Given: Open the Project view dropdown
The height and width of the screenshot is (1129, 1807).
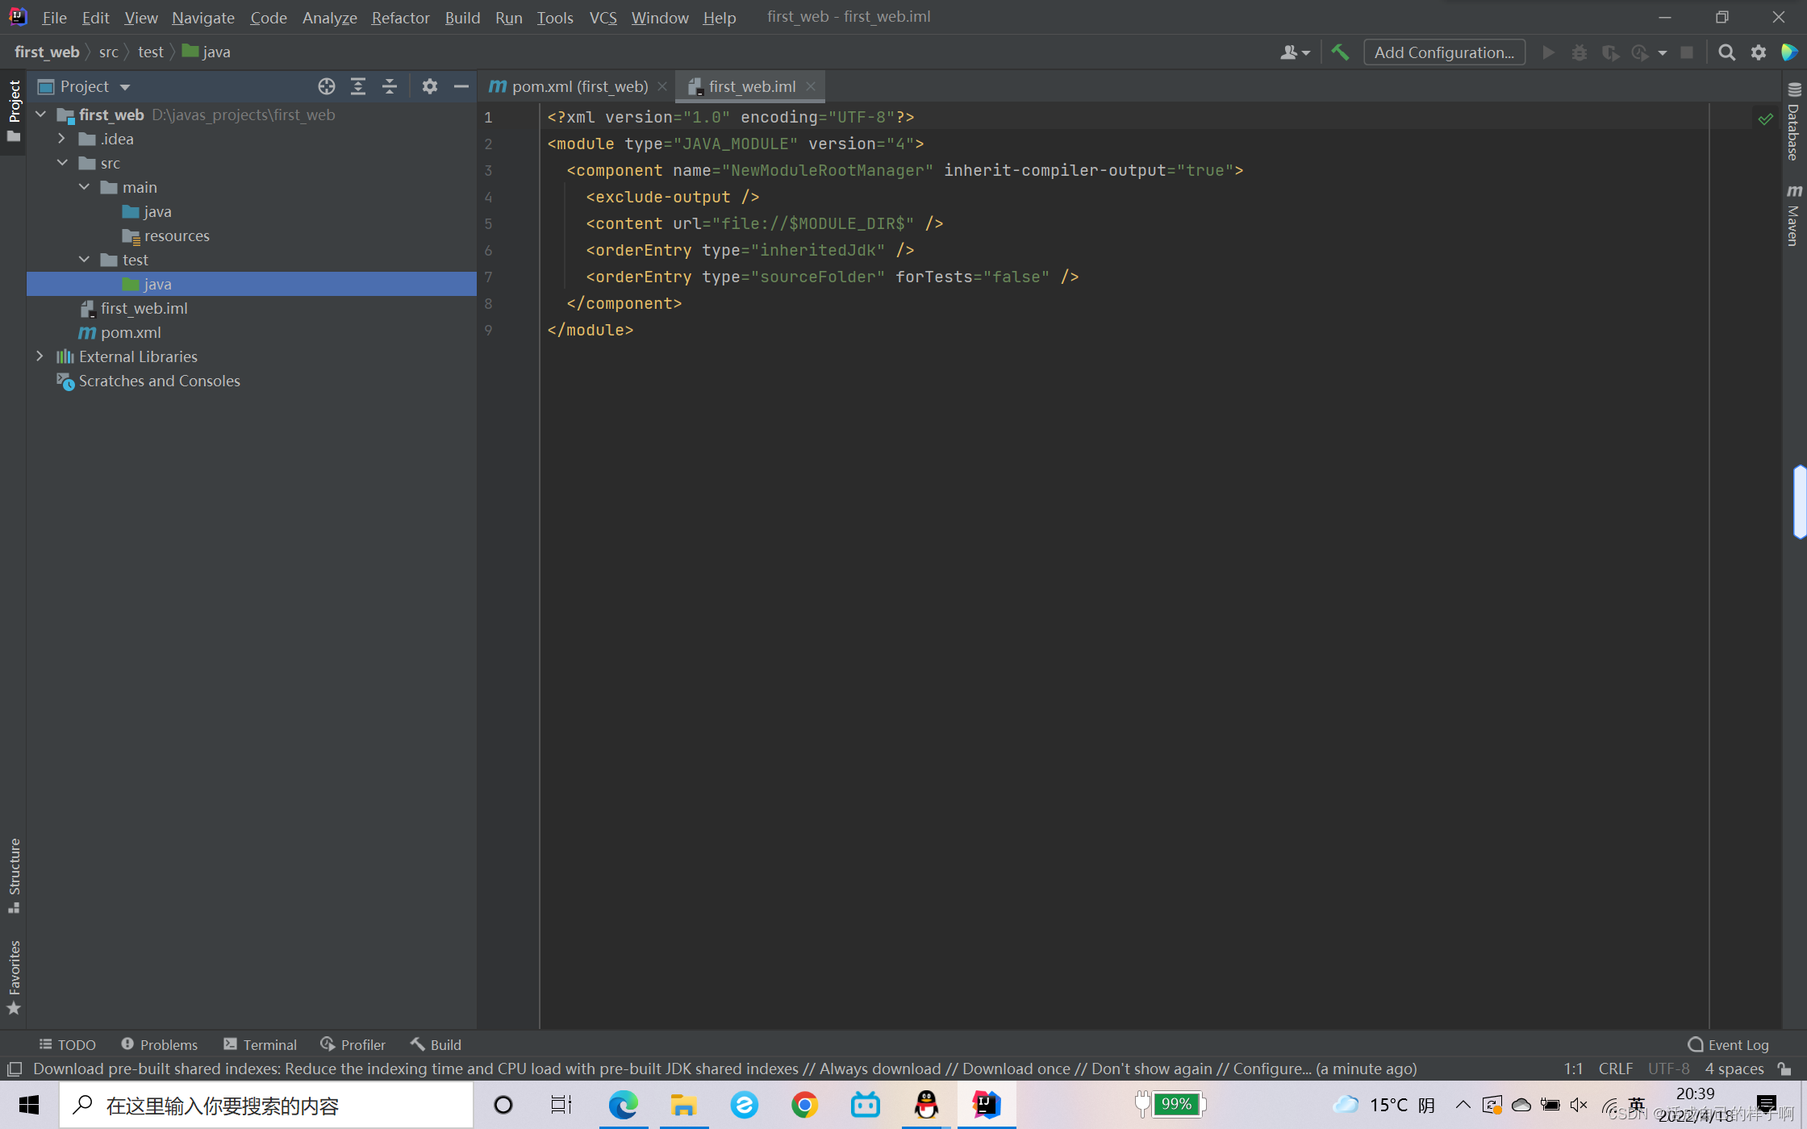Looking at the screenshot, I should click(x=124, y=86).
